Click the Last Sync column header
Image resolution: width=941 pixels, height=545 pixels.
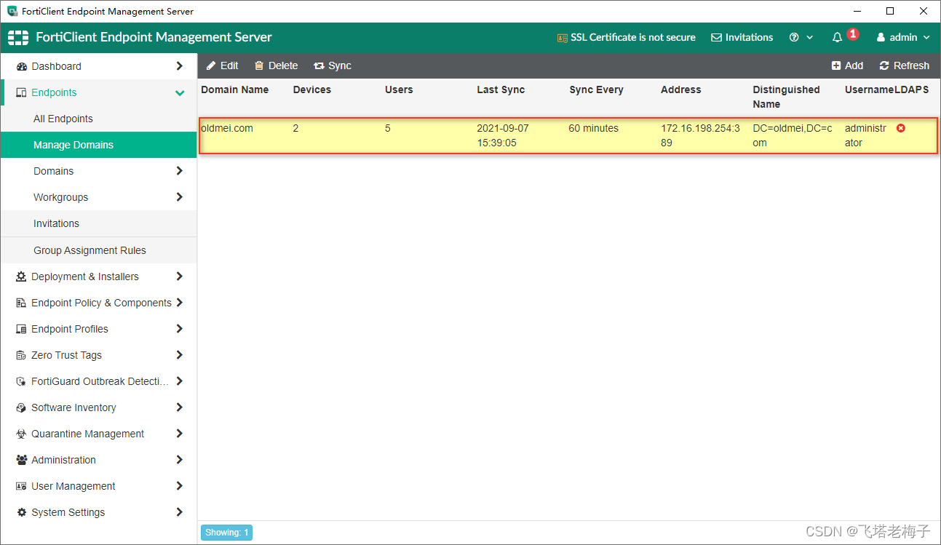(501, 89)
